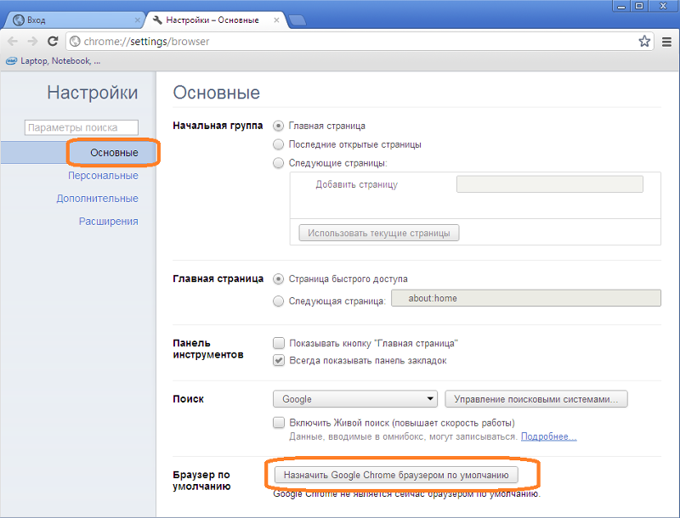Select Последние открытые страницы radio option
This screenshot has width=680, height=518.
pyautogui.click(x=278, y=144)
